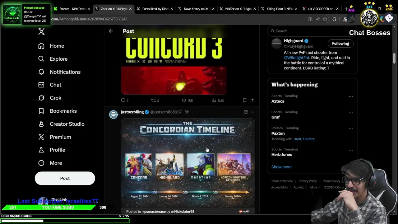Click the X logo in sidebar
This screenshot has width=398, height=224.
[x=41, y=31]
